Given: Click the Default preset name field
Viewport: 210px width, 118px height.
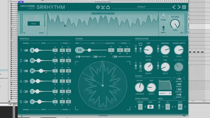Looking at the screenshot, I should click(x=141, y=7).
